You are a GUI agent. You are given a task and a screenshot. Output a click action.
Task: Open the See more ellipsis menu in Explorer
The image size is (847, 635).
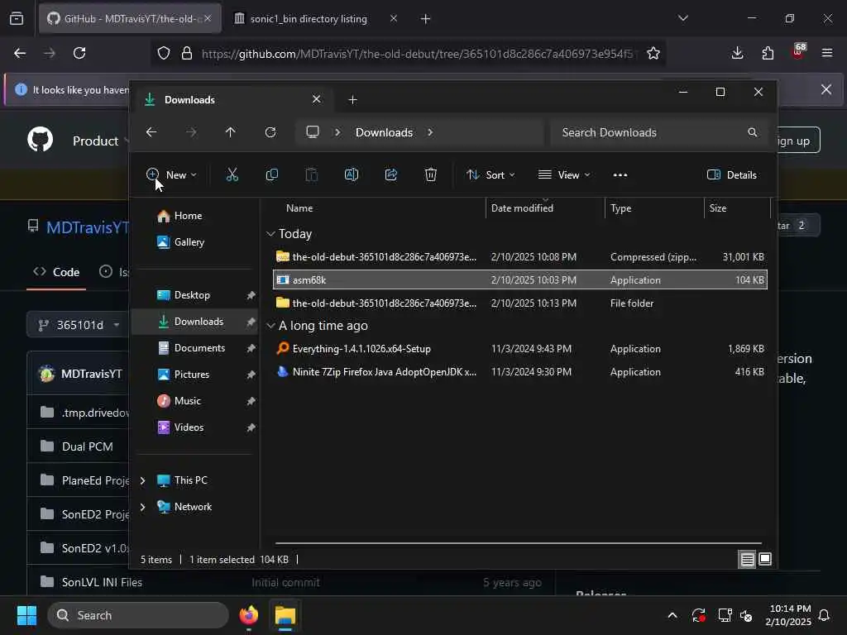click(x=620, y=175)
